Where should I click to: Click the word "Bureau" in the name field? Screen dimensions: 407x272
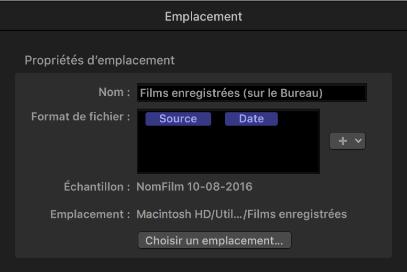[x=302, y=94]
